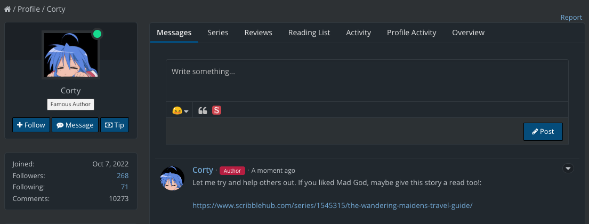Switch to the Series tab
The image size is (589, 224).
point(218,33)
